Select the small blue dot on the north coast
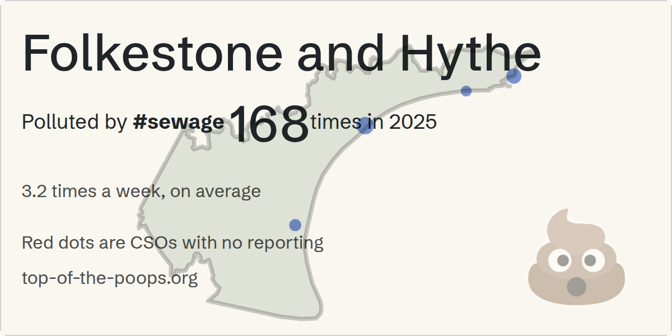 (x=466, y=91)
